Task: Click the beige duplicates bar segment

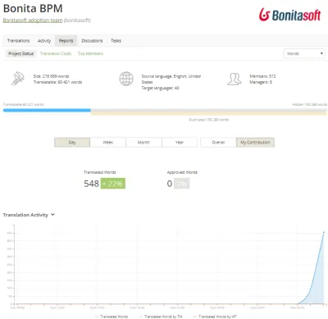Action: 209,114
